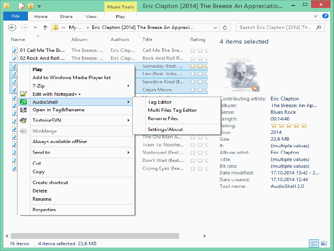Click scrollbar right arrow
The image size is (334, 251).
(x=204, y=236)
